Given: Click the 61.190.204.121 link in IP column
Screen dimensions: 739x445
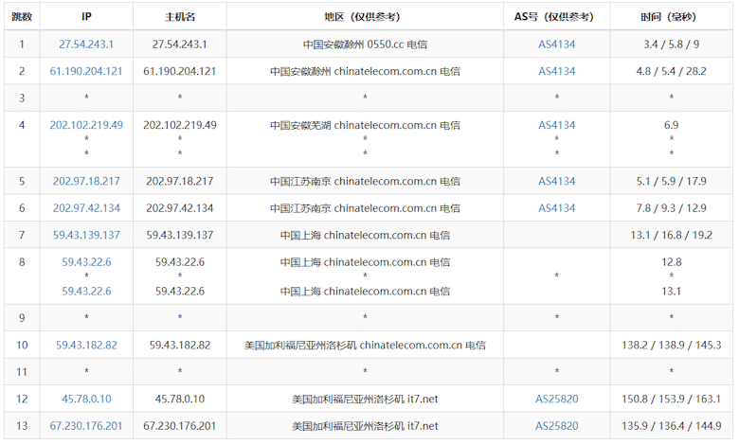Looking at the screenshot, I should (86, 71).
